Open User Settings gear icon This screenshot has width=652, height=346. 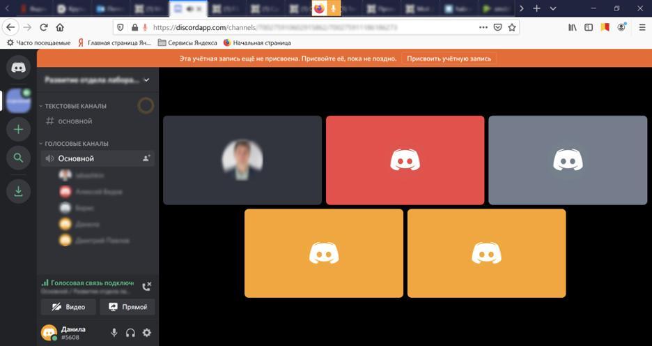click(147, 333)
